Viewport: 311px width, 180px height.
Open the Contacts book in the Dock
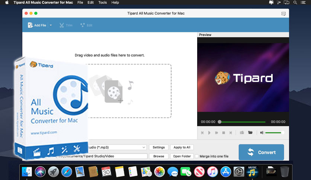(93, 171)
